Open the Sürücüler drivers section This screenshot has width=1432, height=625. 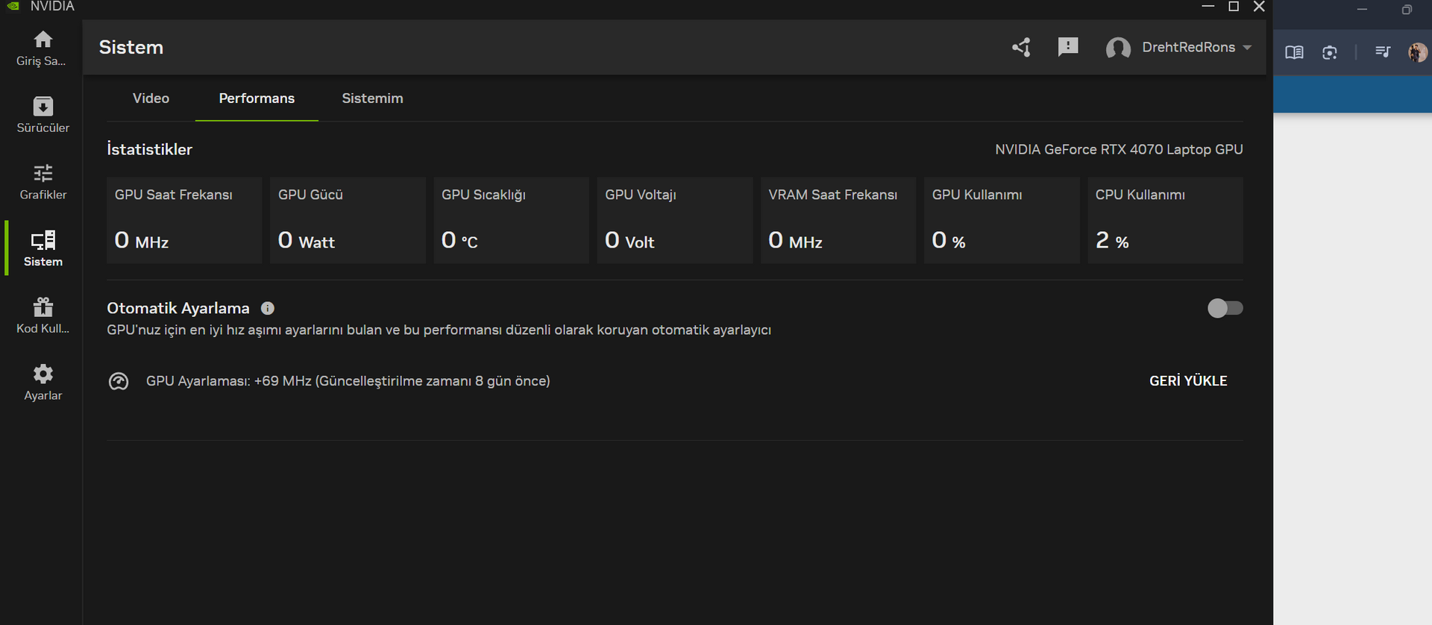pyautogui.click(x=43, y=115)
